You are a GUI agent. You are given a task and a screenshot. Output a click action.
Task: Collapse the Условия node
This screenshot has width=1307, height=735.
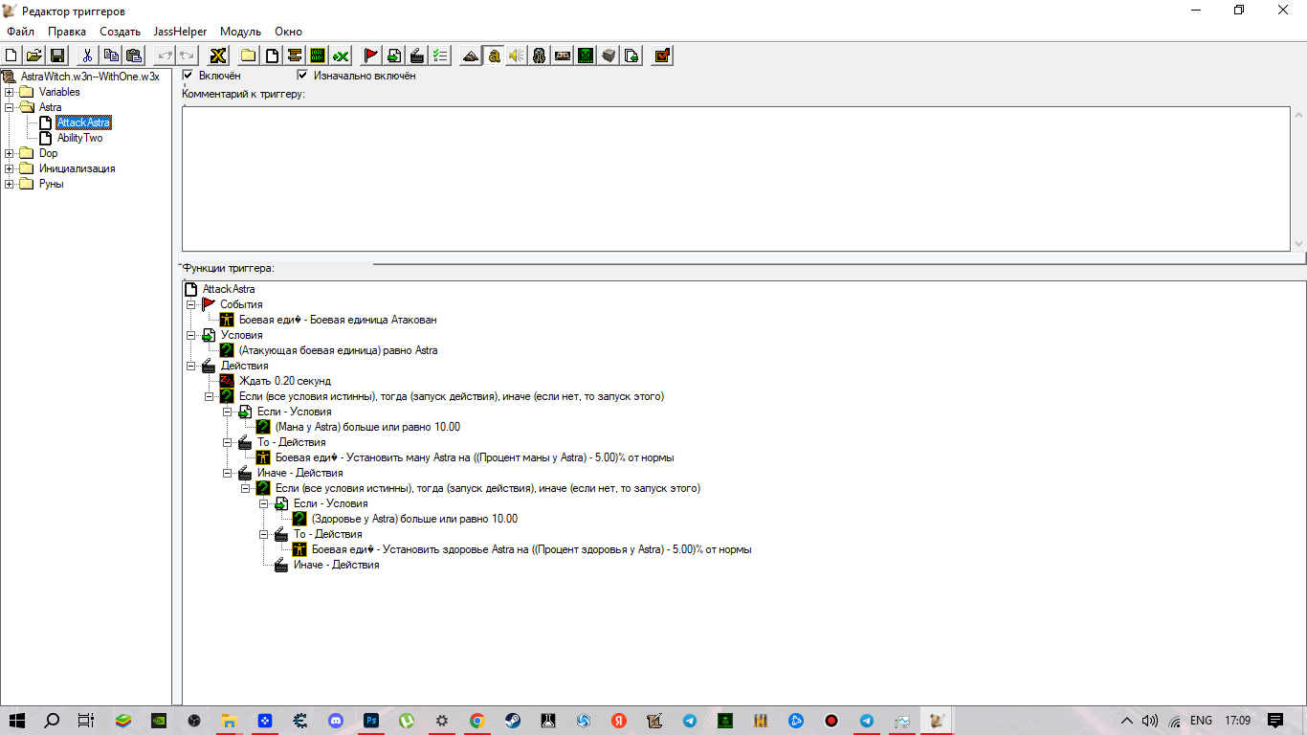191,335
